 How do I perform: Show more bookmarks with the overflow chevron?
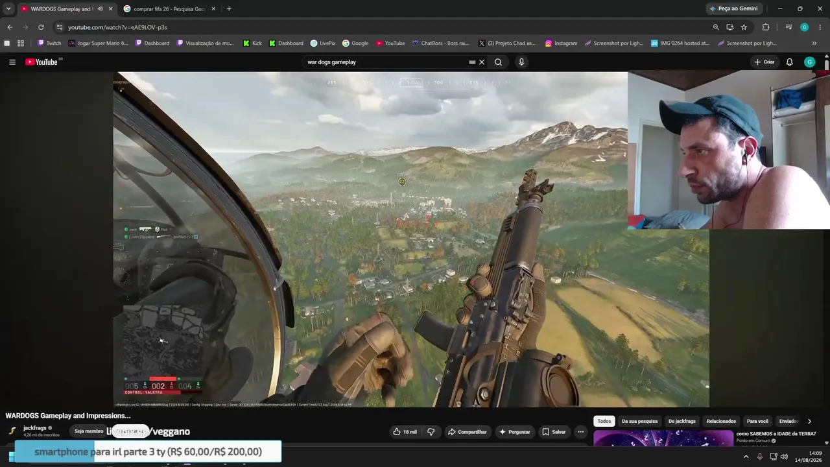point(814,43)
